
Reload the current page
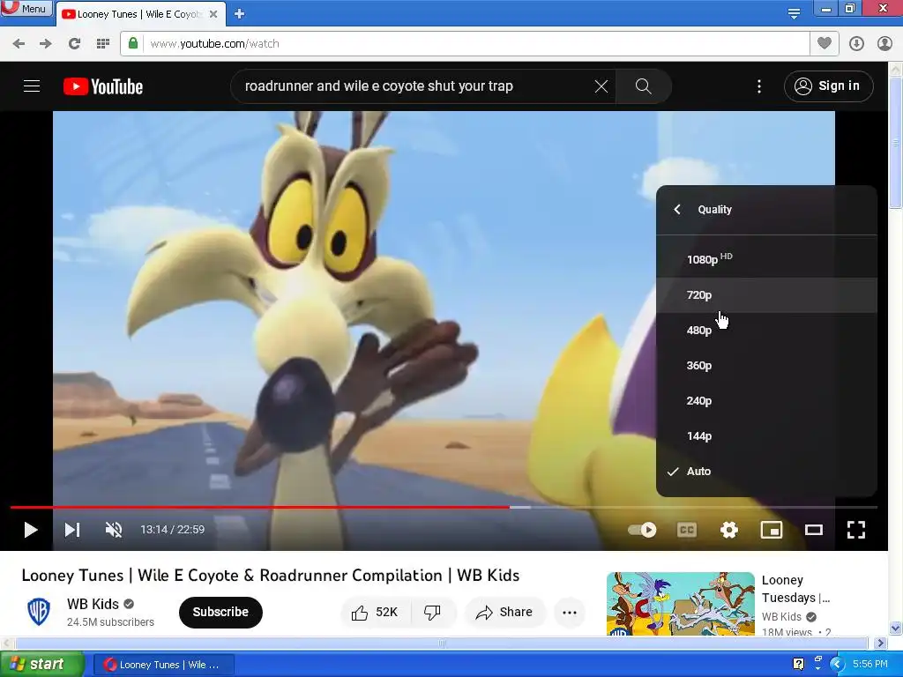click(74, 44)
